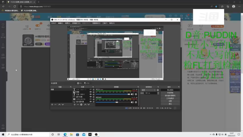Pop out the Sources dock panel

pyautogui.click(x=93, y=87)
